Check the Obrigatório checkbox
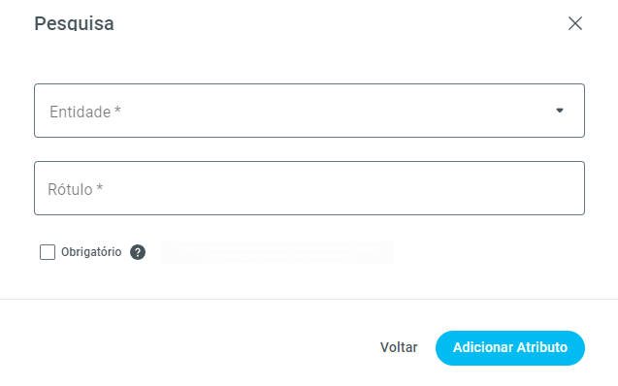The width and height of the screenshot is (618, 386). pos(48,252)
